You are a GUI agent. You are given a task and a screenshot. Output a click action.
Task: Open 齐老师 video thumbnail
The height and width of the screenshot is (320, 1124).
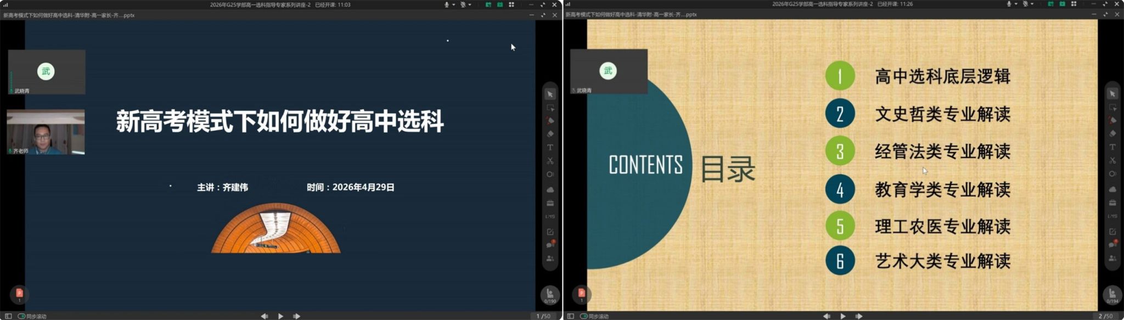pos(46,132)
